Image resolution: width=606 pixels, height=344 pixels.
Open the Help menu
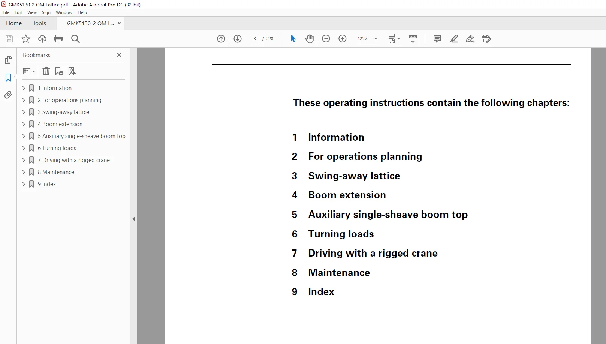point(82,12)
